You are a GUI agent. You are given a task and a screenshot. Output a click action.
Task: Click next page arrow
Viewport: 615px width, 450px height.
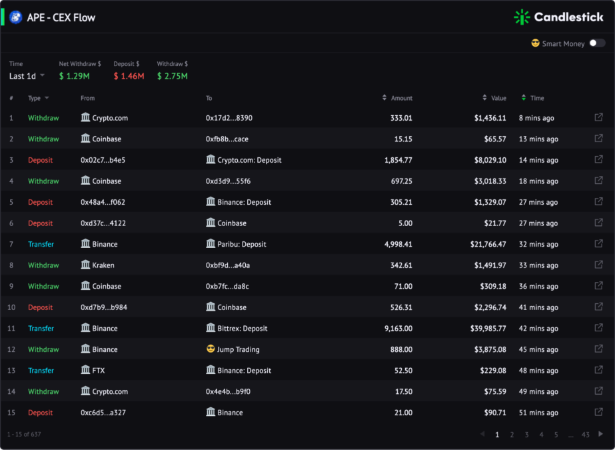click(600, 434)
